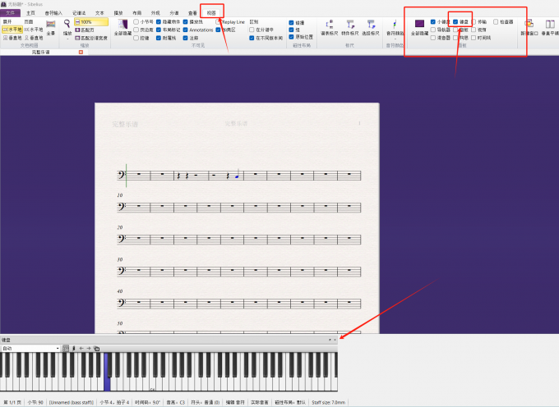Open the 音符颜色 note colors icon
559x407 pixels.
coord(395,30)
